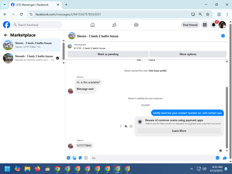This screenshot has height=174, width=232.
Task: Click the Find friends button
Action: click(190, 25)
